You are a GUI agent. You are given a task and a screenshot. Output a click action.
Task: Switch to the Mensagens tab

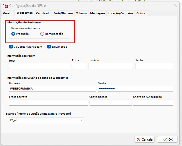[x=98, y=13]
